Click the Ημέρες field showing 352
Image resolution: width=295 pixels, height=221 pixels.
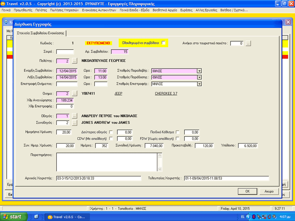click(x=102, y=145)
